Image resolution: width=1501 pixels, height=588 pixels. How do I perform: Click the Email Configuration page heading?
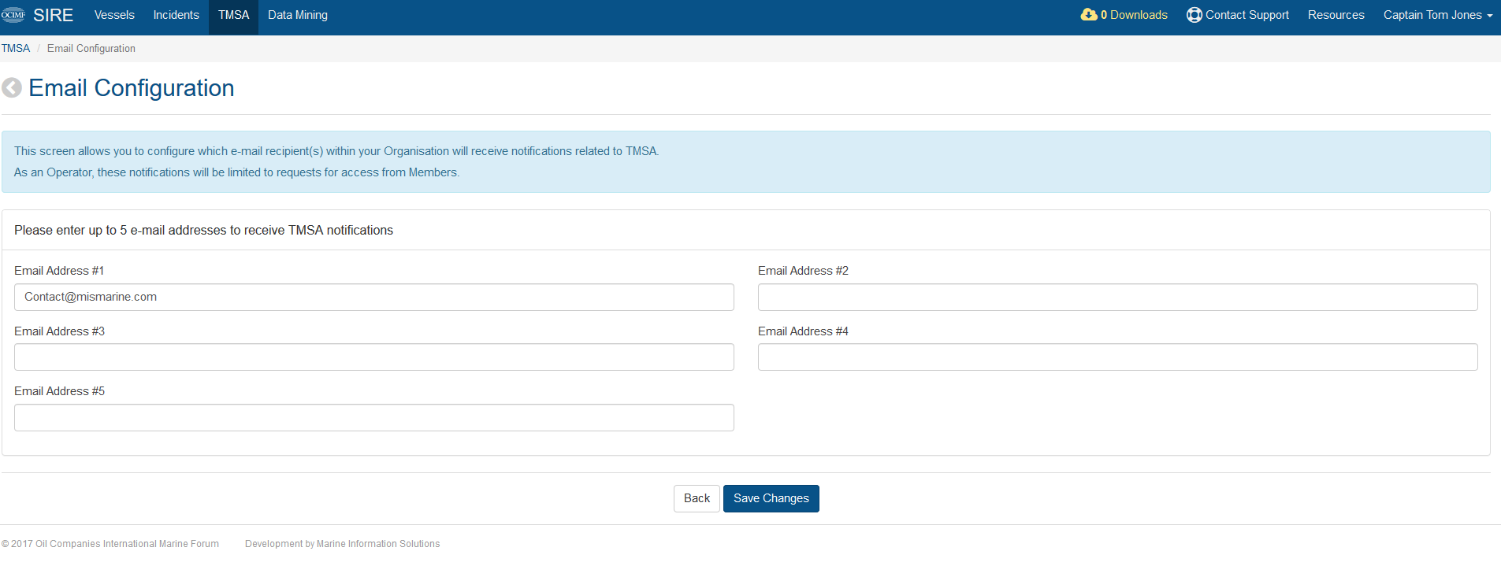(x=132, y=87)
